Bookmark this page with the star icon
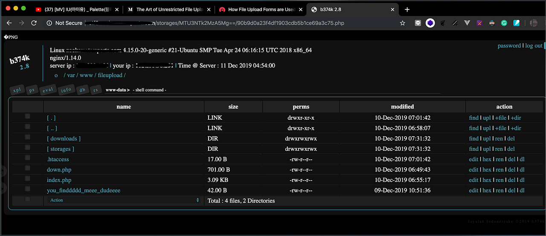Image resolution: width=546 pixels, height=236 pixels. (x=402, y=23)
